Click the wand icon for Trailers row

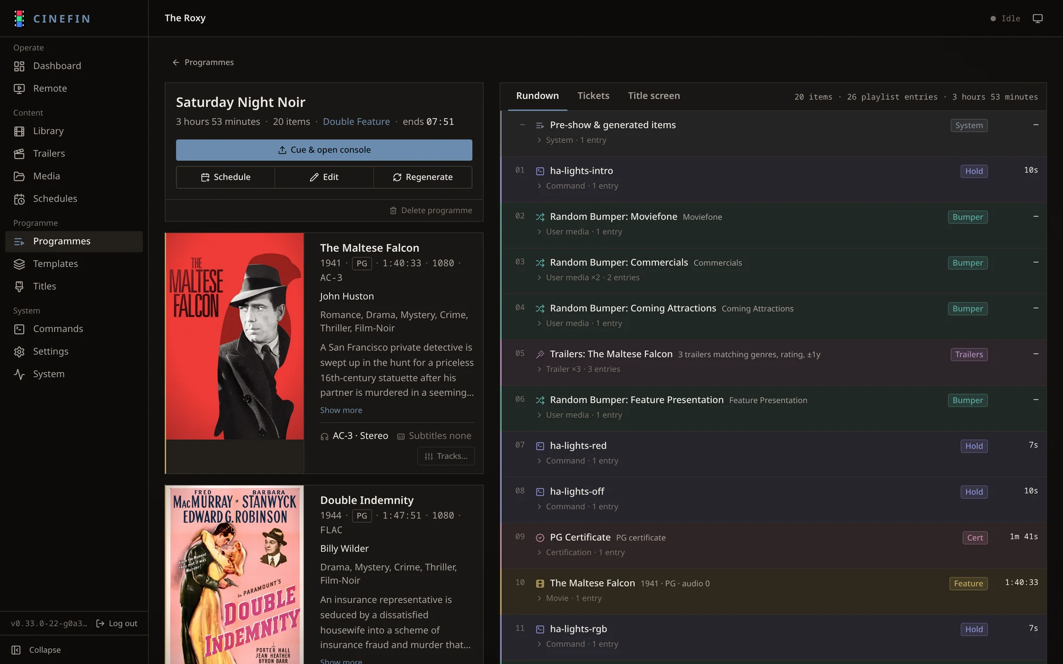tap(540, 354)
